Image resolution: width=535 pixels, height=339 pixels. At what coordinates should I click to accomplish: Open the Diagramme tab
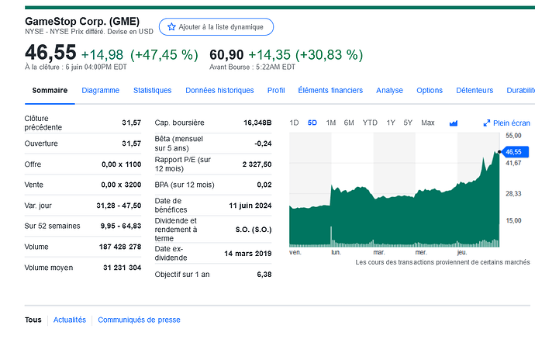point(100,91)
